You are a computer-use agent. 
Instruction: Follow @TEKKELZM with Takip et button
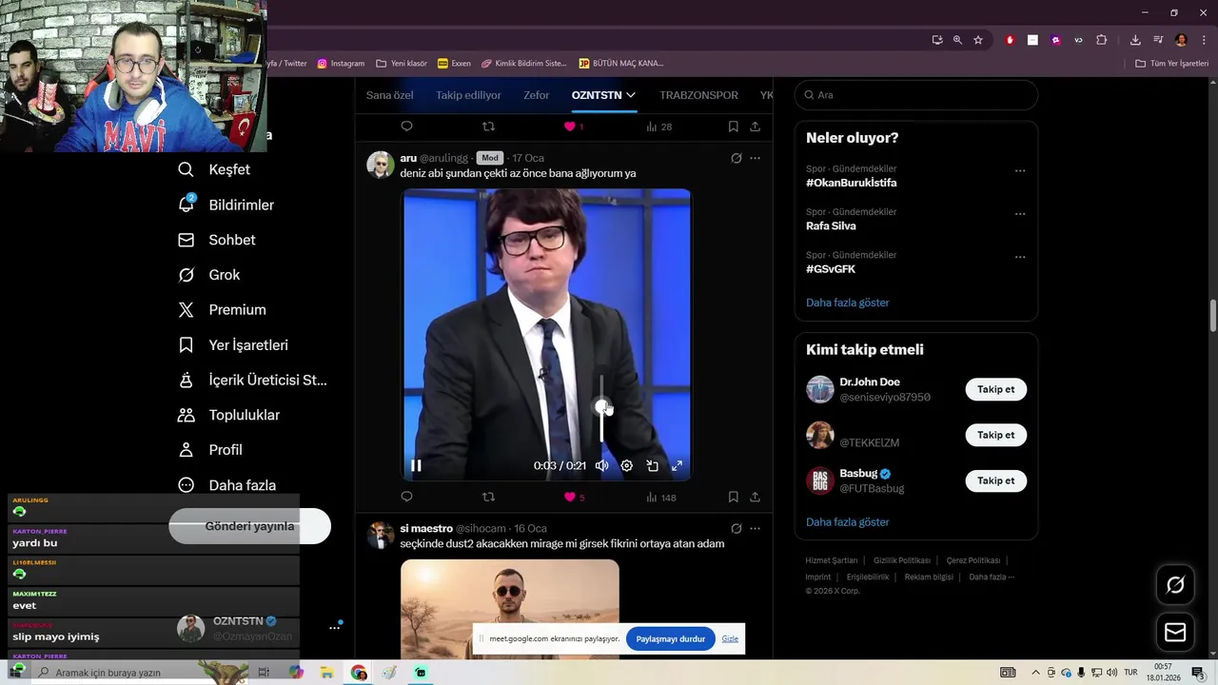[996, 435]
